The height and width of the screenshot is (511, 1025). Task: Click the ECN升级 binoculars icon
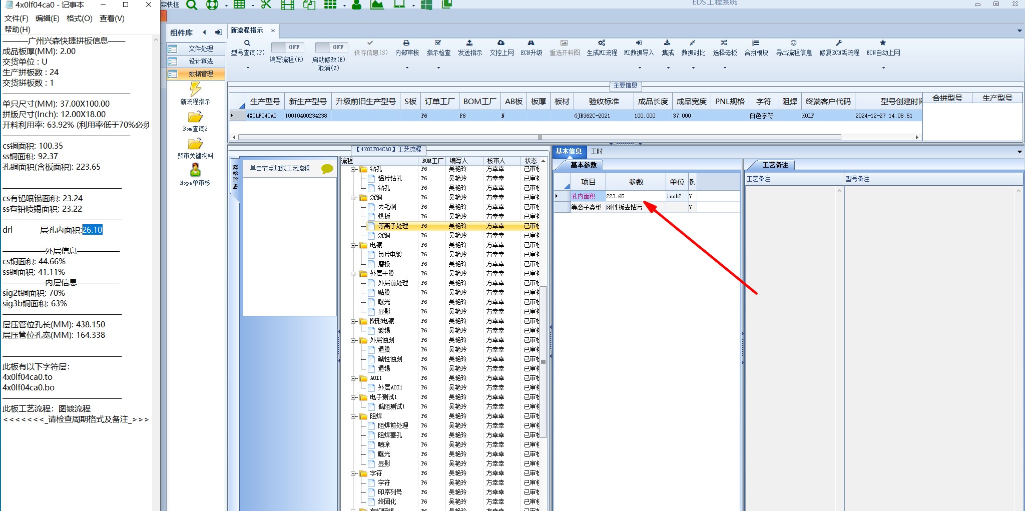(x=531, y=43)
